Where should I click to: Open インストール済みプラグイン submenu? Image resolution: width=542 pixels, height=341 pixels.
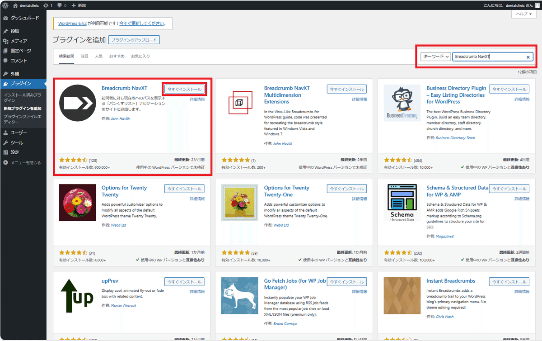22,97
